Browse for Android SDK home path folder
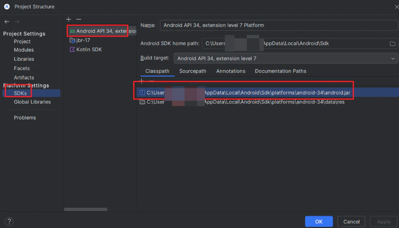399x228 pixels. point(393,44)
